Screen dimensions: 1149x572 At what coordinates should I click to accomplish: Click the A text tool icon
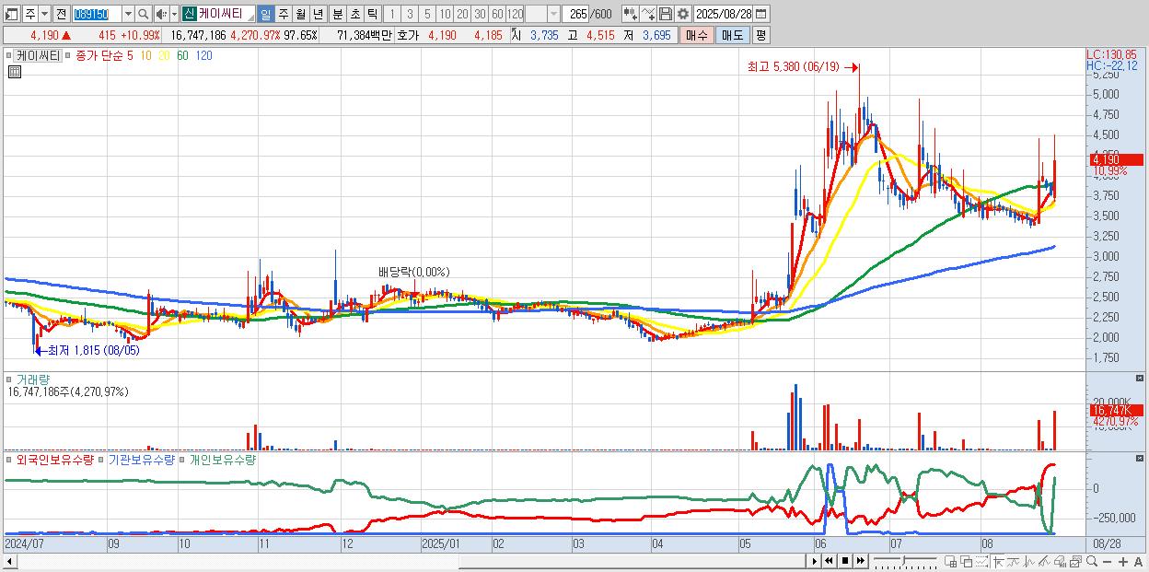pos(1139,562)
